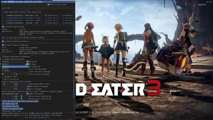This screenshot has width=213, height=120.
Task: Switch to the Log tab
Action: pyautogui.click(x=35, y=2)
